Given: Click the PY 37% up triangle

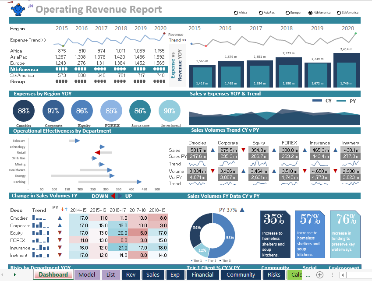Looking at the screenshot, I should click(242, 210).
